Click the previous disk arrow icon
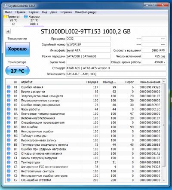The height and width of the screenshot is (190, 172). coord(8,31)
